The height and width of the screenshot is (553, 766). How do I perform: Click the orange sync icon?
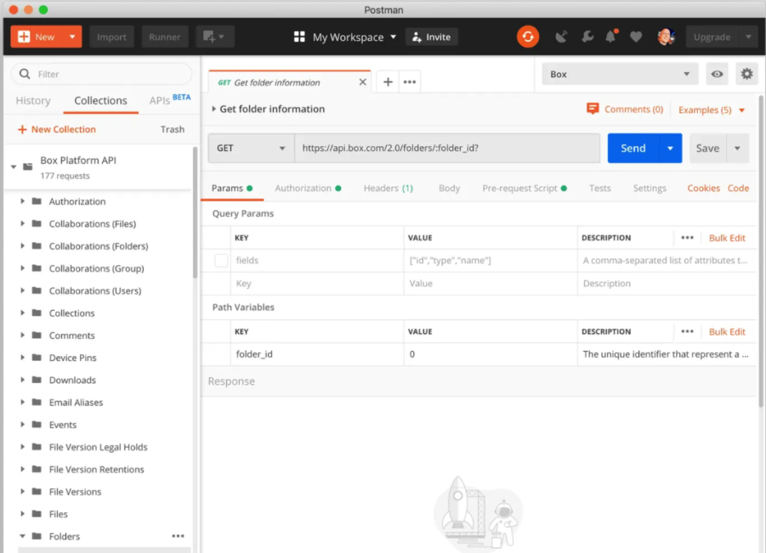528,37
